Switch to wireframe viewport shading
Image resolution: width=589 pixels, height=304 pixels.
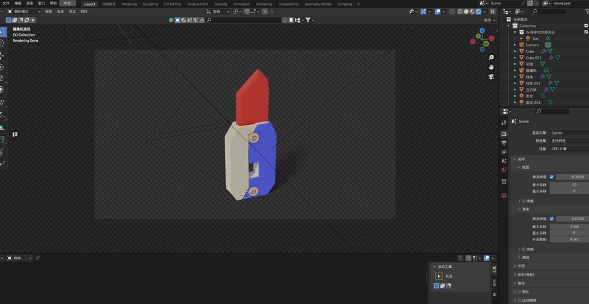point(460,12)
